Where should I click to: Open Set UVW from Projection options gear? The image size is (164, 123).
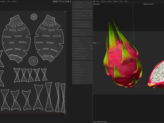point(91,11)
